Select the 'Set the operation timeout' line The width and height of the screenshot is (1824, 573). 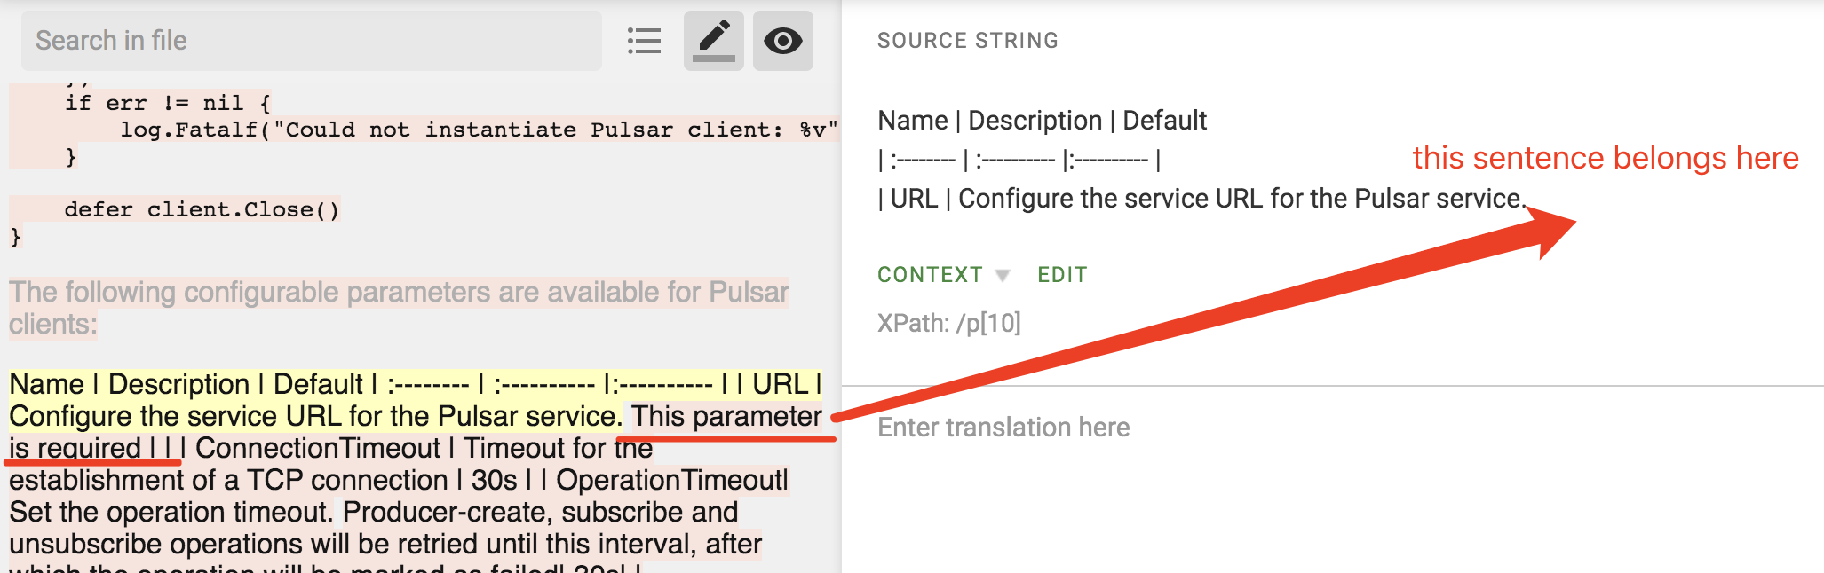coord(373,512)
